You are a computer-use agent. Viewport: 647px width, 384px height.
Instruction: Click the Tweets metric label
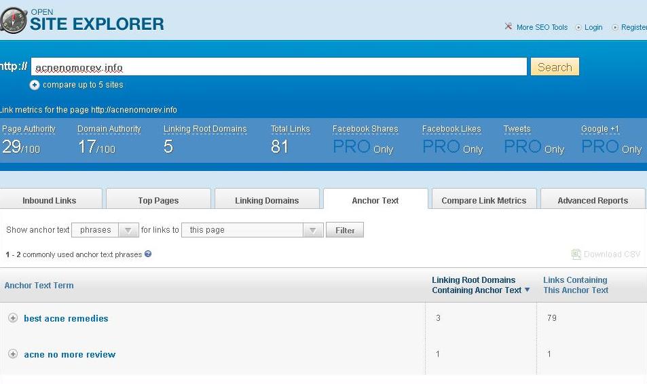pyautogui.click(x=517, y=129)
